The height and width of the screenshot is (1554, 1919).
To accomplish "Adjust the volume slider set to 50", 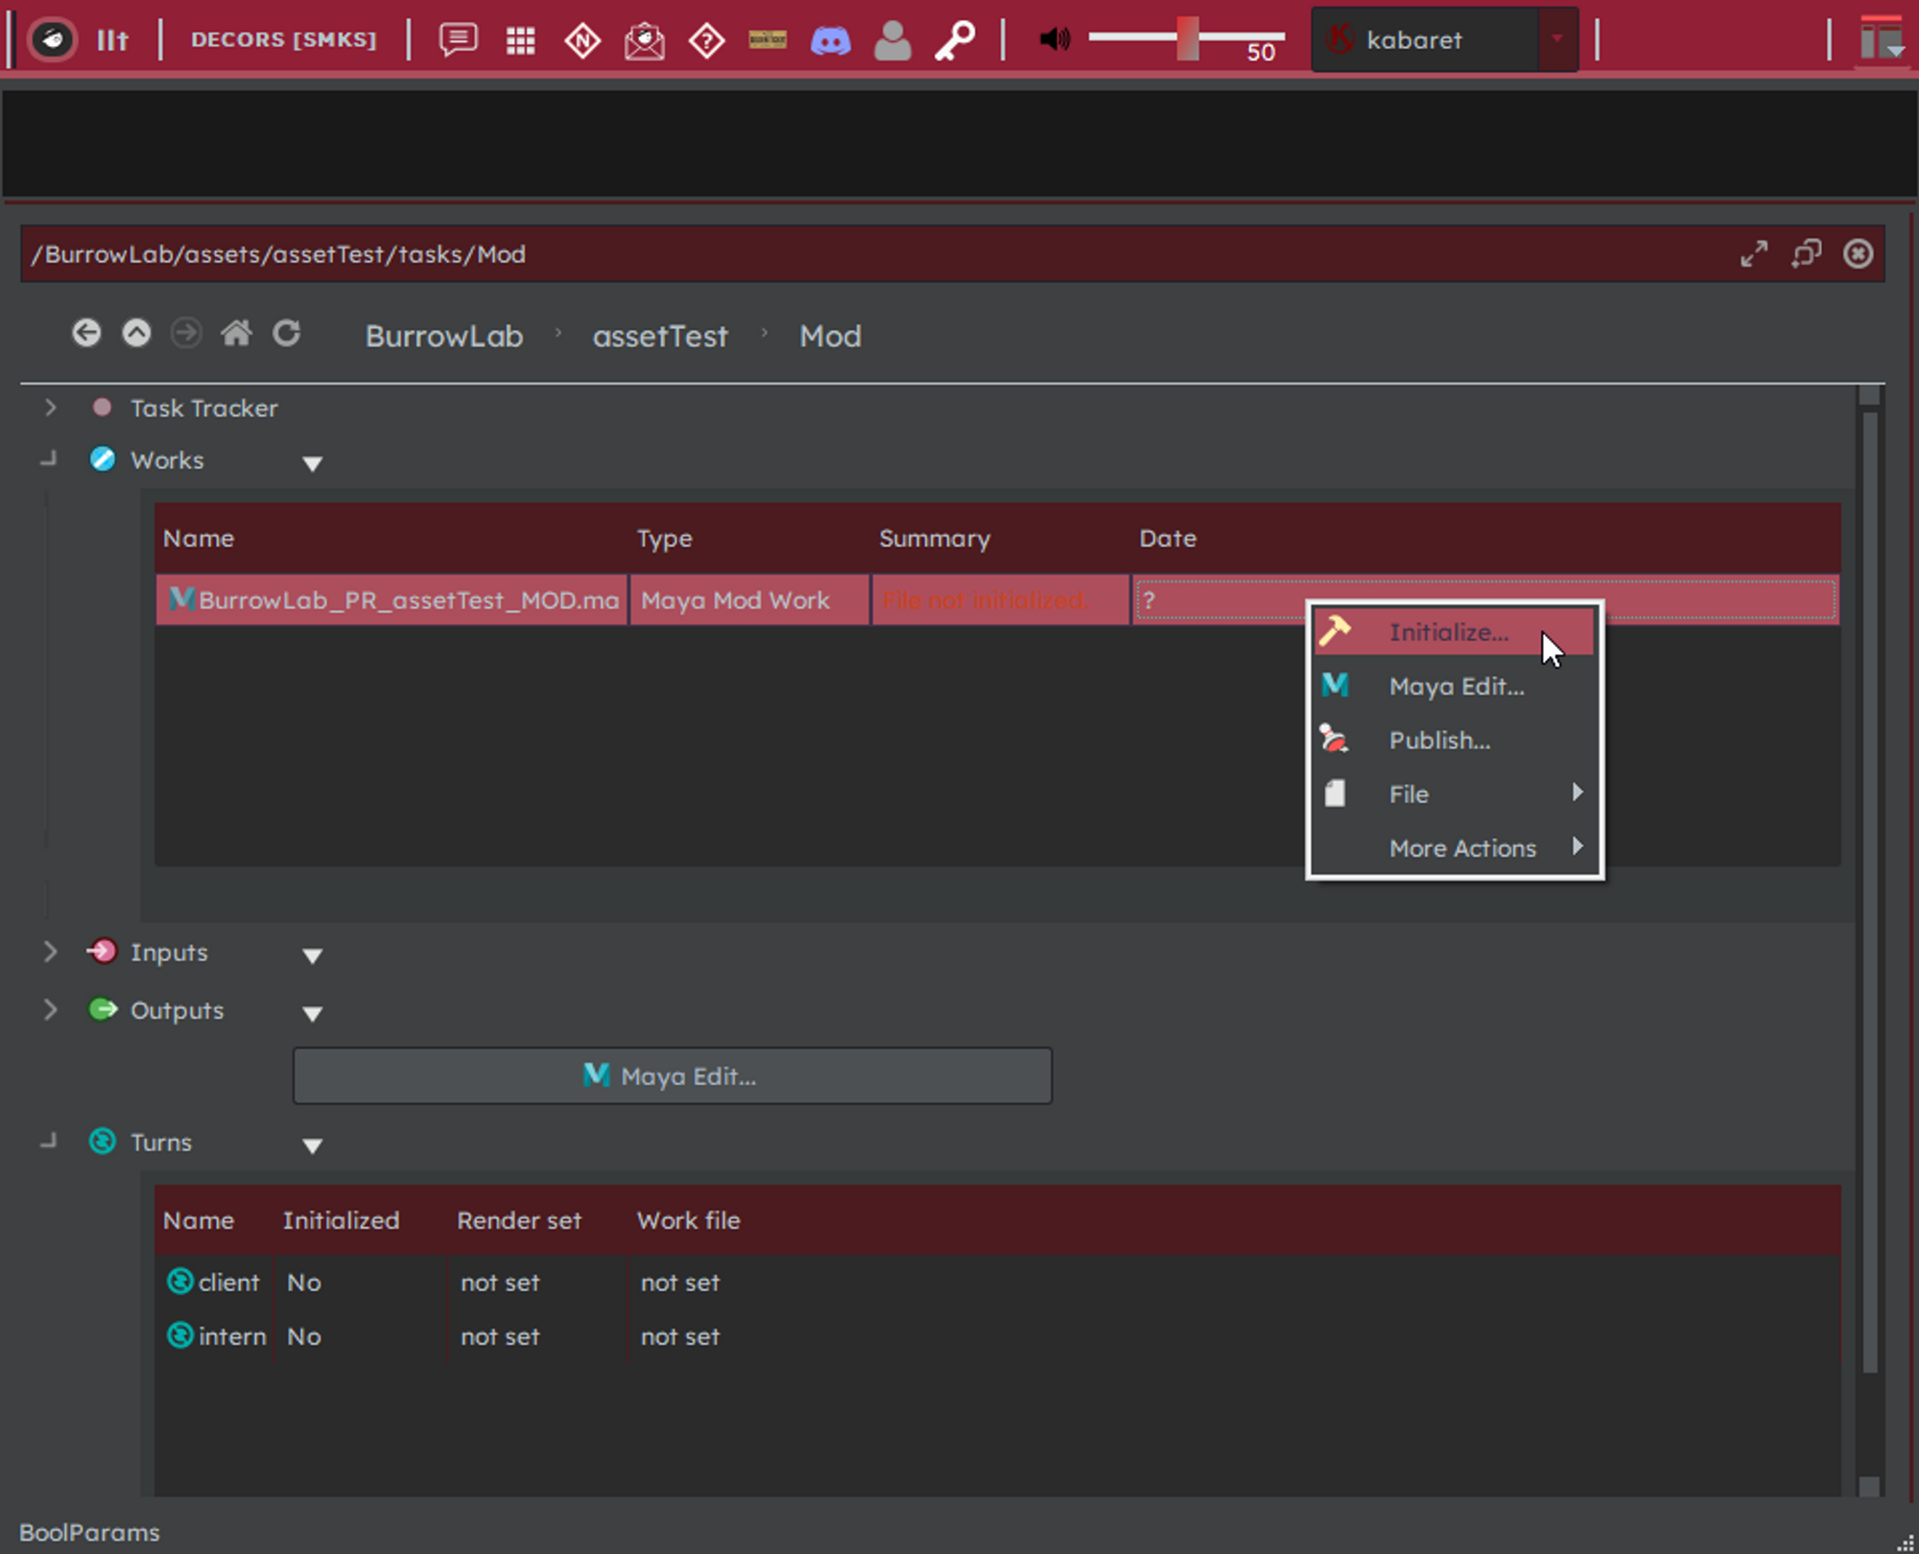I will click(1187, 38).
